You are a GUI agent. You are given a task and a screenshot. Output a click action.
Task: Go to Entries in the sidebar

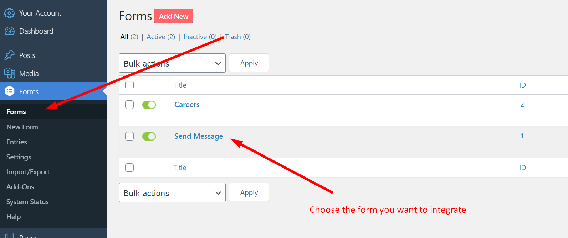tap(16, 142)
